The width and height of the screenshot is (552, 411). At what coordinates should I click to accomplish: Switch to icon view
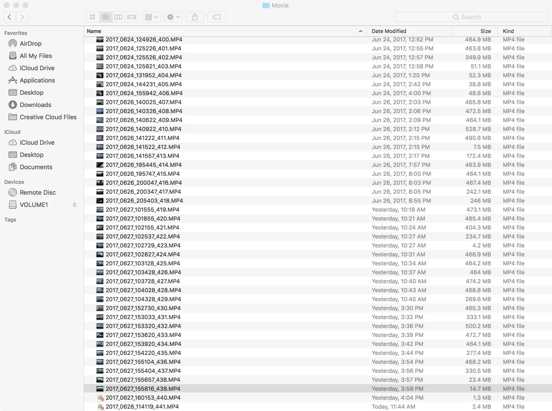pos(92,17)
